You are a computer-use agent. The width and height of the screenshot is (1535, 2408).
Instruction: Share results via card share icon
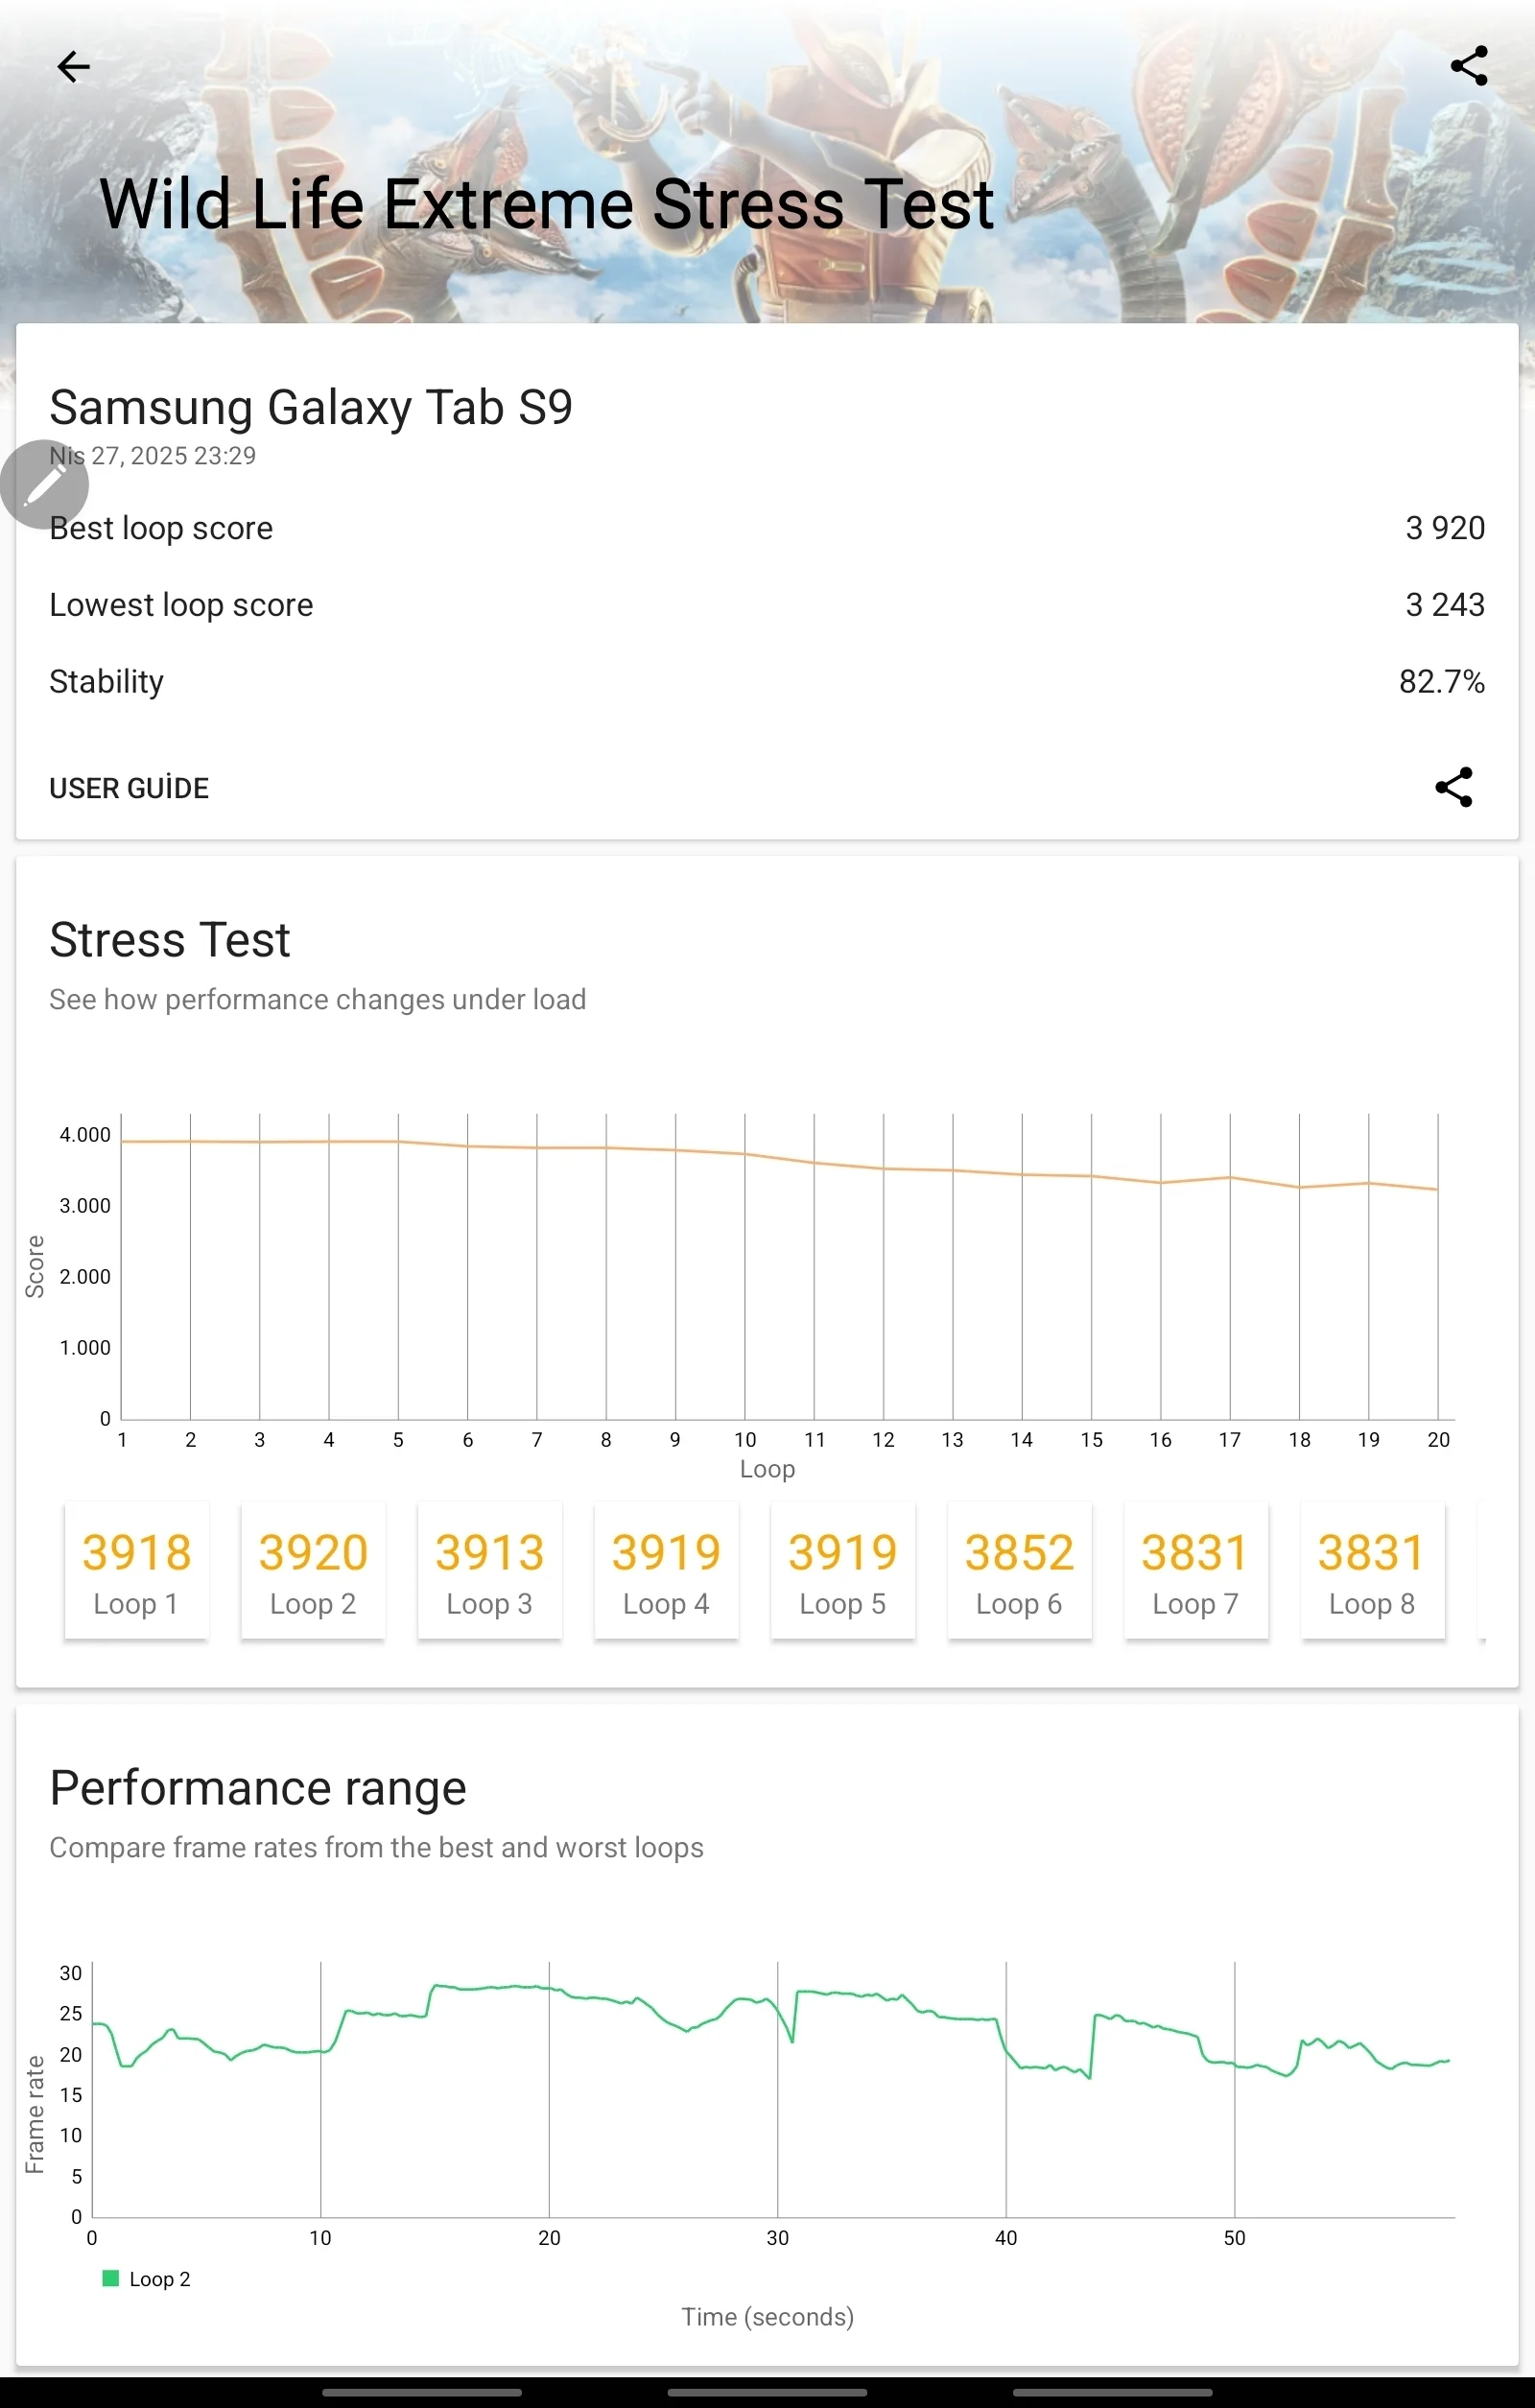(1453, 787)
